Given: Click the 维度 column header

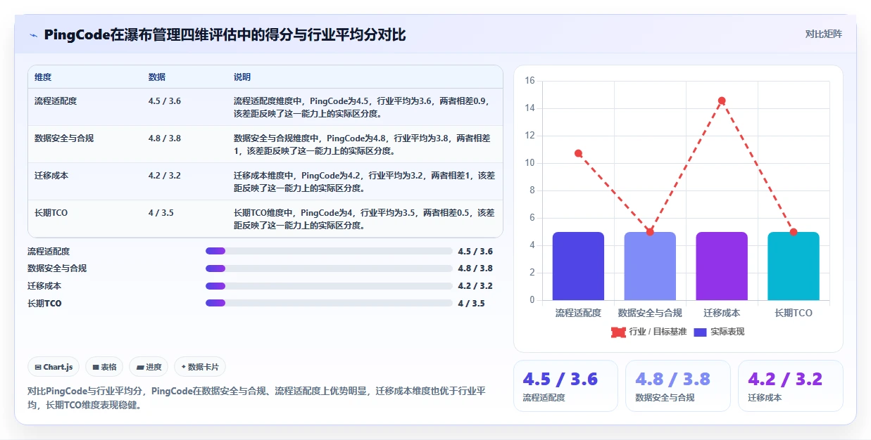Looking at the screenshot, I should (43, 77).
